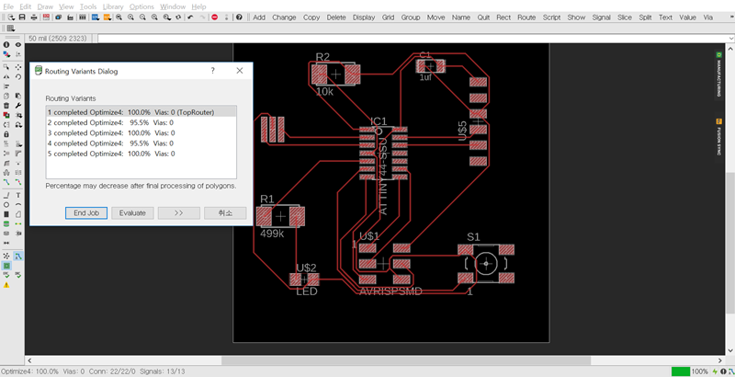Click the Info tool in left sidebar
Viewport: 735px width, 377px height.
click(x=6, y=43)
